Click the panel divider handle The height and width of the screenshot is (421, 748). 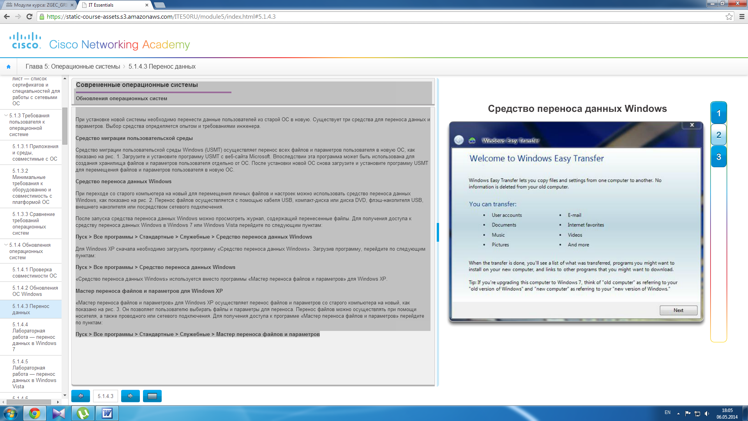point(438,232)
